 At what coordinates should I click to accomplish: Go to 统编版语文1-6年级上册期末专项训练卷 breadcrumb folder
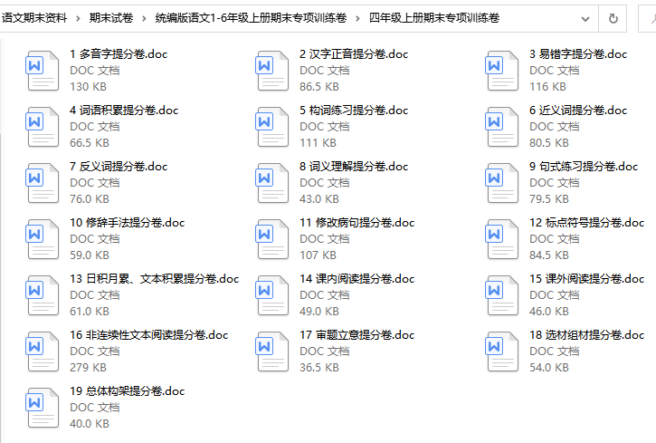pos(251,18)
